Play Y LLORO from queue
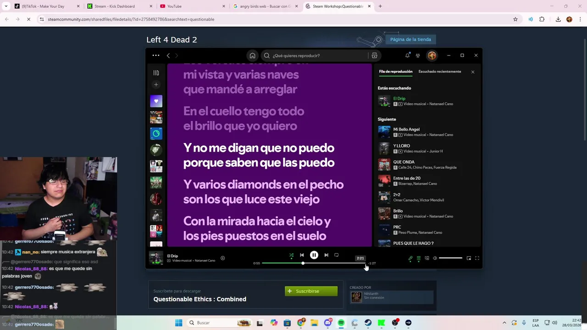This screenshot has height=330, width=587. 427,148
